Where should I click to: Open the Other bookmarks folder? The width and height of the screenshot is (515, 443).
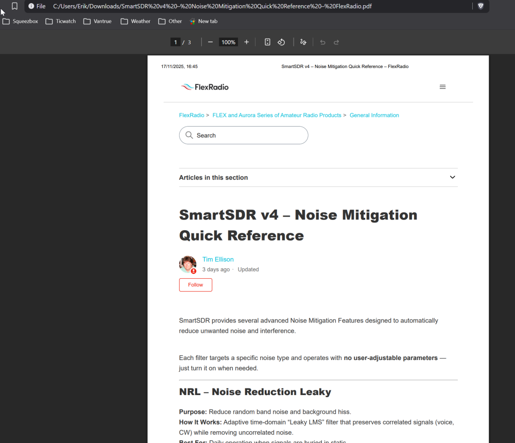170,21
